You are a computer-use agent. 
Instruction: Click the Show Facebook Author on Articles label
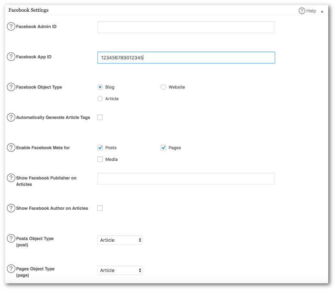[52, 208]
